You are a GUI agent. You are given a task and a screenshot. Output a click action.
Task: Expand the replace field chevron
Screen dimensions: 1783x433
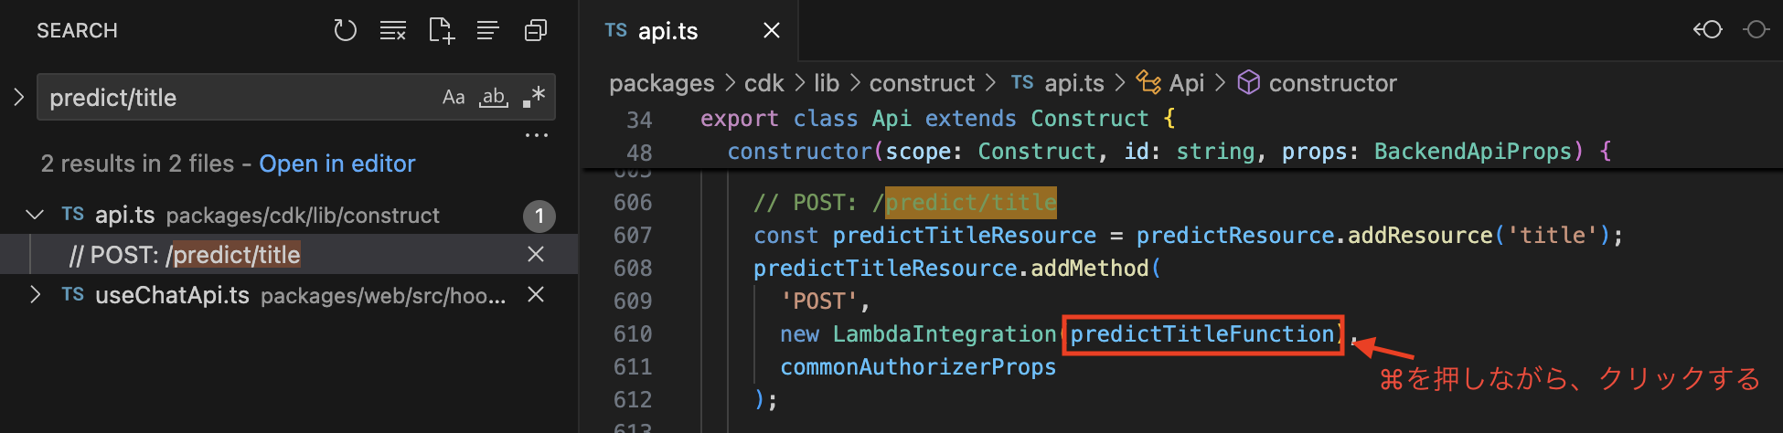pos(18,97)
